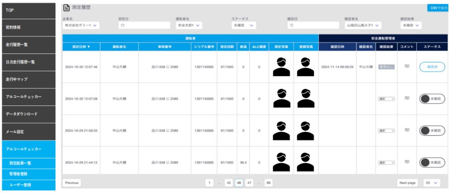This screenshot has height=193, width=453.
Task: Click comment icon in the 21:56:55 row
Action: [407, 130]
